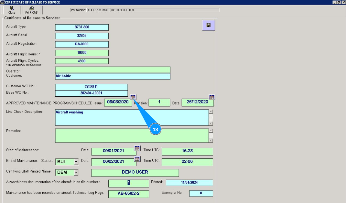The height and width of the screenshot is (203, 346).
Task: Click the floppy disk save icon
Action: 209,25
